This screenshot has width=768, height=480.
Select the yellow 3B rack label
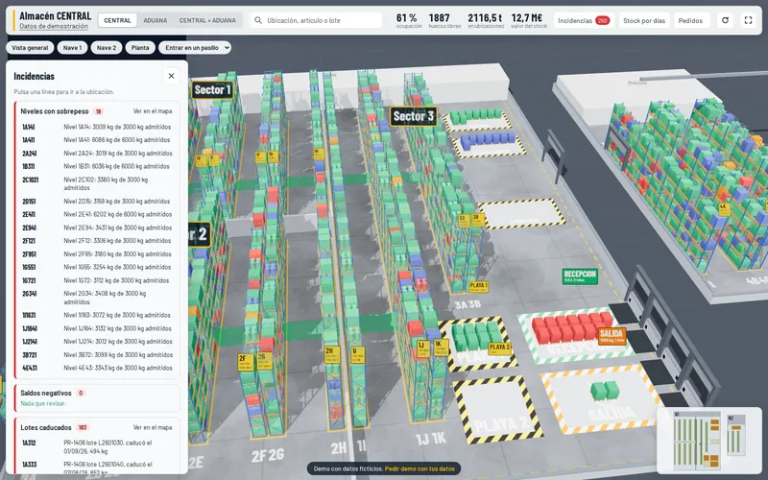pos(478,220)
